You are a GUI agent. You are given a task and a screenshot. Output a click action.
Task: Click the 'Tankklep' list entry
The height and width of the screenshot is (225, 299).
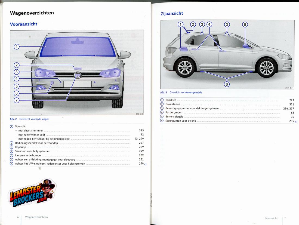[x=171, y=100]
